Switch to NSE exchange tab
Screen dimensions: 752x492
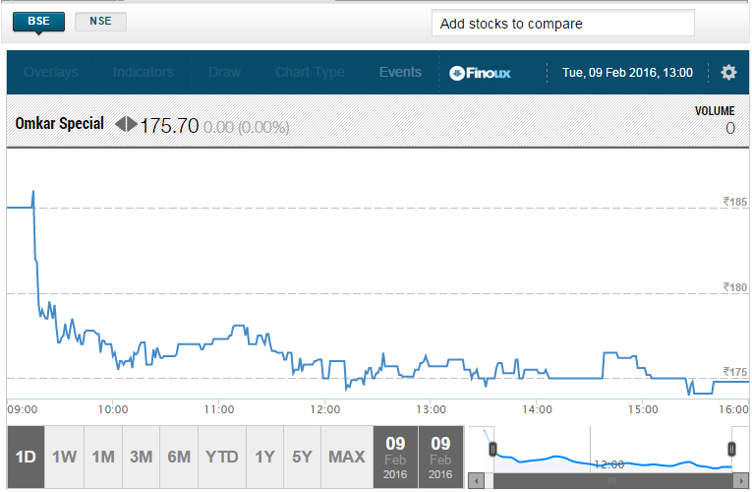pyautogui.click(x=100, y=22)
